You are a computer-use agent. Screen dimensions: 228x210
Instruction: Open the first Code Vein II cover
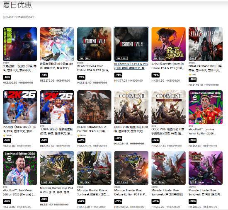click(x=131, y=107)
